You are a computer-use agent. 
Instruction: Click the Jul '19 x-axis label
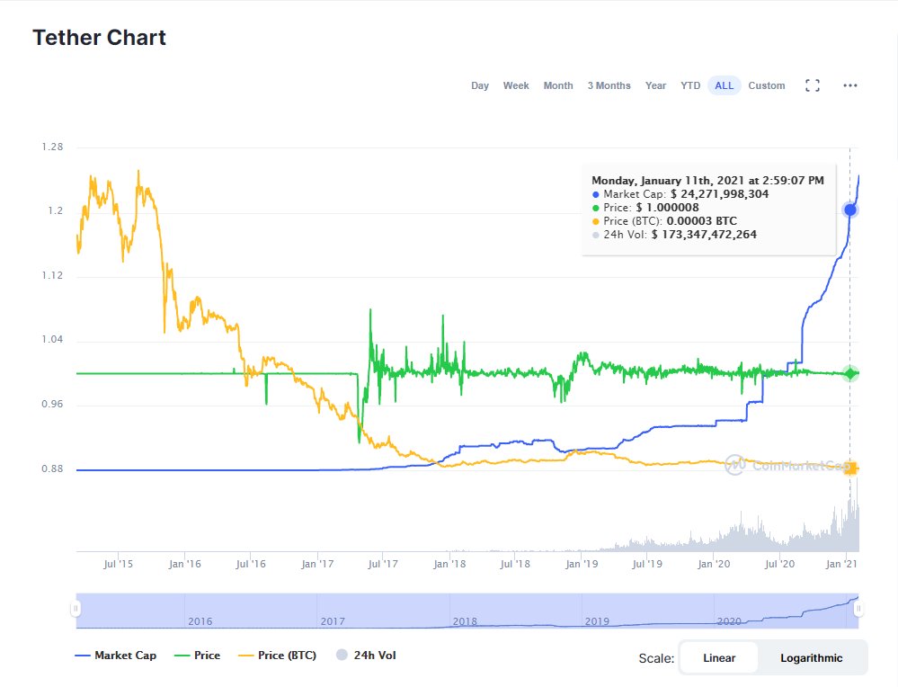pos(647,564)
